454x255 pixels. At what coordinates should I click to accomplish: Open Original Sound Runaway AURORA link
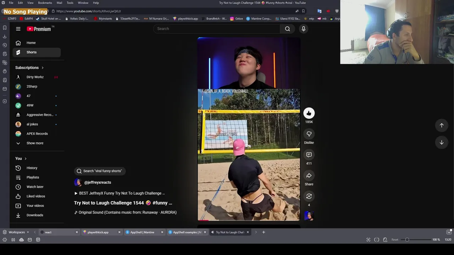(125, 212)
